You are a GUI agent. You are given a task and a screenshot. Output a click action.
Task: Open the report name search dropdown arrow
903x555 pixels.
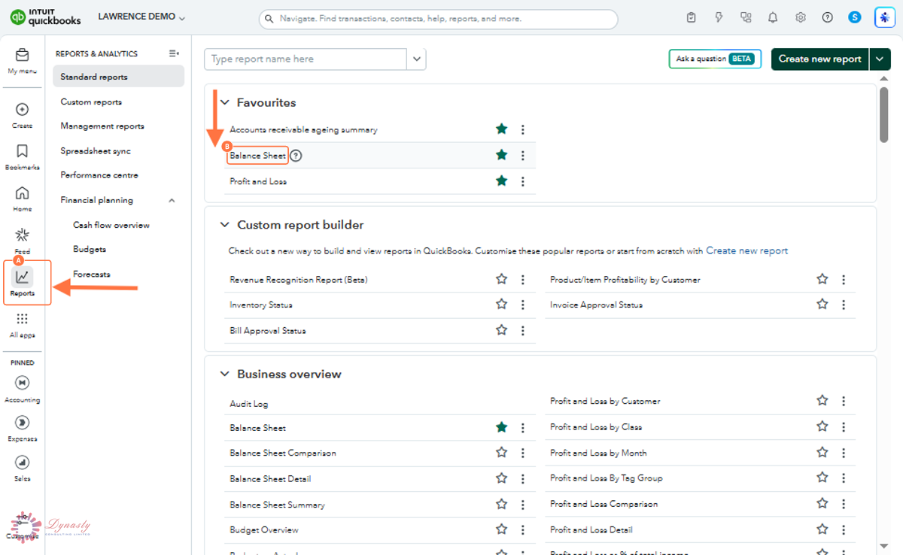click(416, 59)
